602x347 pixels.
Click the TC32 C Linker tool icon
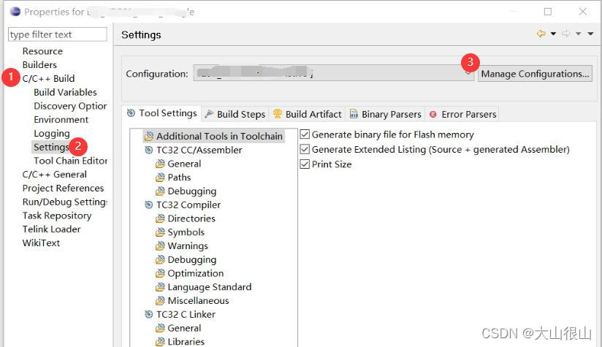[149, 314]
